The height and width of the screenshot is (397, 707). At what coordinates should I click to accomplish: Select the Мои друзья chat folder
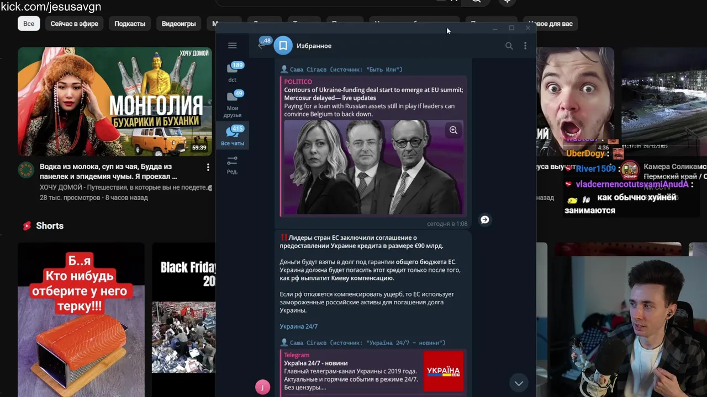(x=233, y=104)
